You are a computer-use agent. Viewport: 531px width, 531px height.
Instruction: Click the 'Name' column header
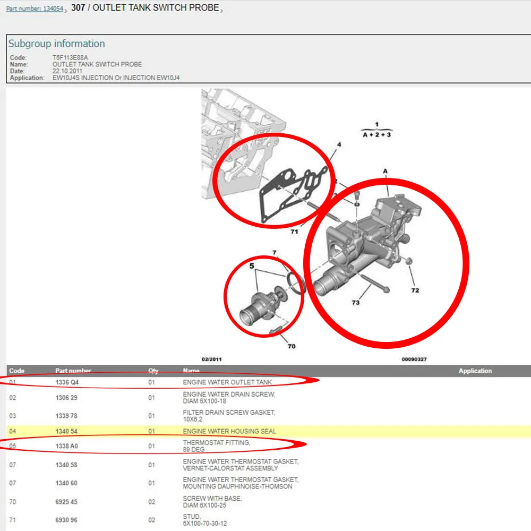[x=191, y=371]
